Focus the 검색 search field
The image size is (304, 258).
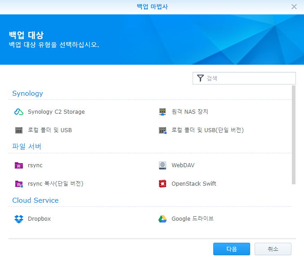pos(244,78)
